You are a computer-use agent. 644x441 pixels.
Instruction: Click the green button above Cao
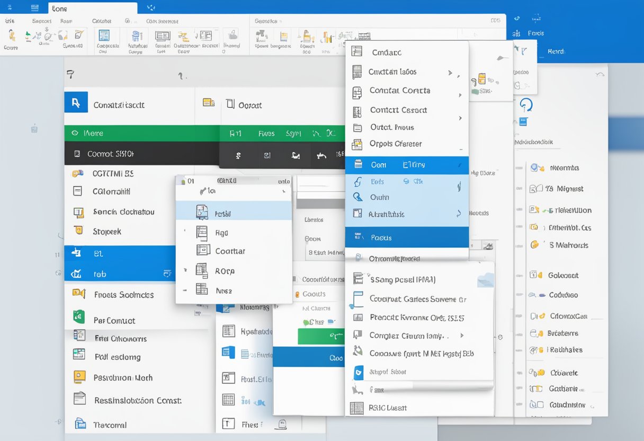(321, 336)
